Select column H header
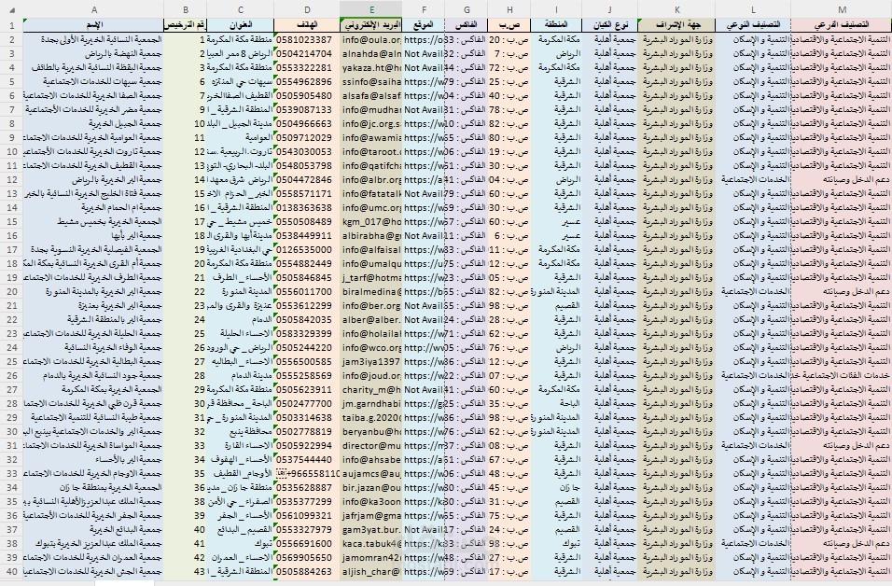This screenshot has width=892, height=586. [509, 9]
